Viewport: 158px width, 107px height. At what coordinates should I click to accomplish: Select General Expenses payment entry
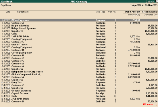click(x=79, y=90)
